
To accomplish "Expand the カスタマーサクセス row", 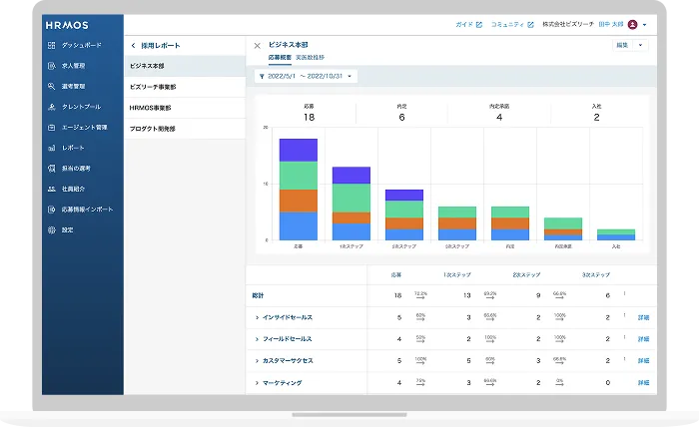I will coord(257,360).
